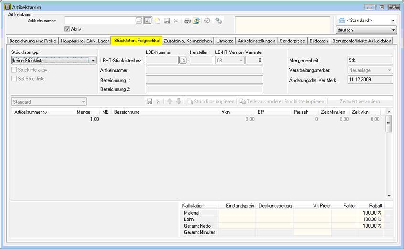Viewport: 404px width, 249px height.
Task: Click the refresh icon beside the printer
Action: (196, 21)
